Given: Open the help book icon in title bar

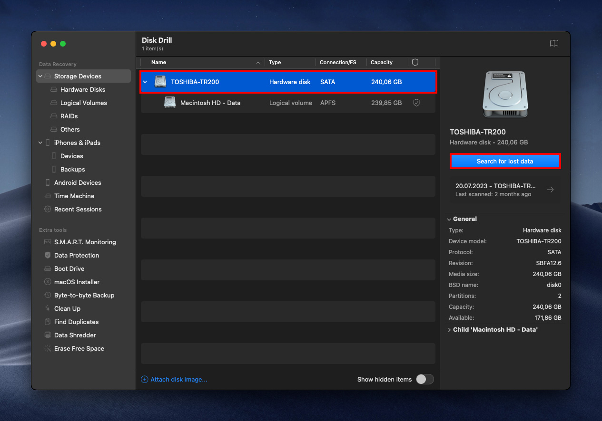Looking at the screenshot, I should (554, 43).
